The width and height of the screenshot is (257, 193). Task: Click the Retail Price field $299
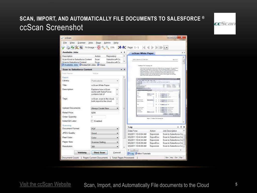pos(105,113)
